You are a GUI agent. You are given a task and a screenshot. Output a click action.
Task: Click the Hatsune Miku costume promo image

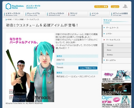pyautogui.click(x=30, y=68)
